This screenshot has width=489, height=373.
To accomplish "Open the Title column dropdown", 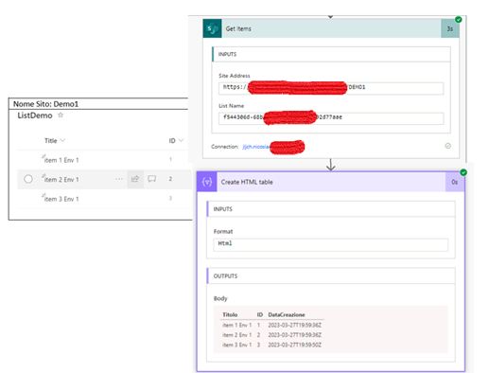I will click(x=62, y=140).
